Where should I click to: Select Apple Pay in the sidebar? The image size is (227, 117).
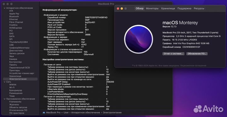(14, 14)
